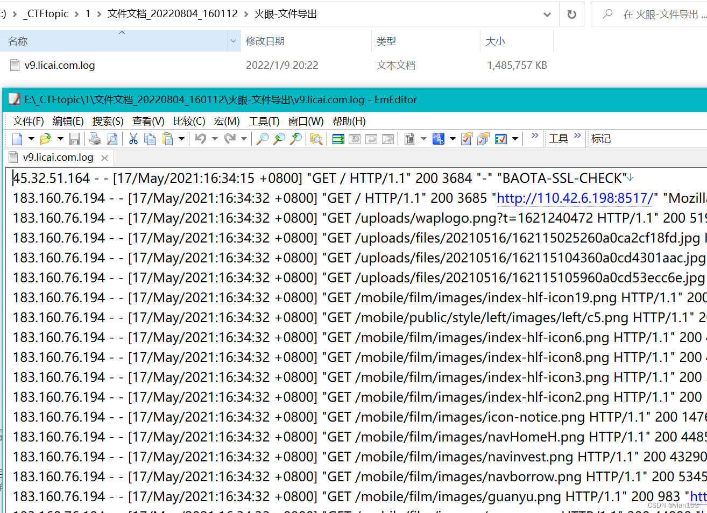Viewport: 707px width, 513px height.
Task: Open the 工具(T) menu
Action: tap(264, 122)
